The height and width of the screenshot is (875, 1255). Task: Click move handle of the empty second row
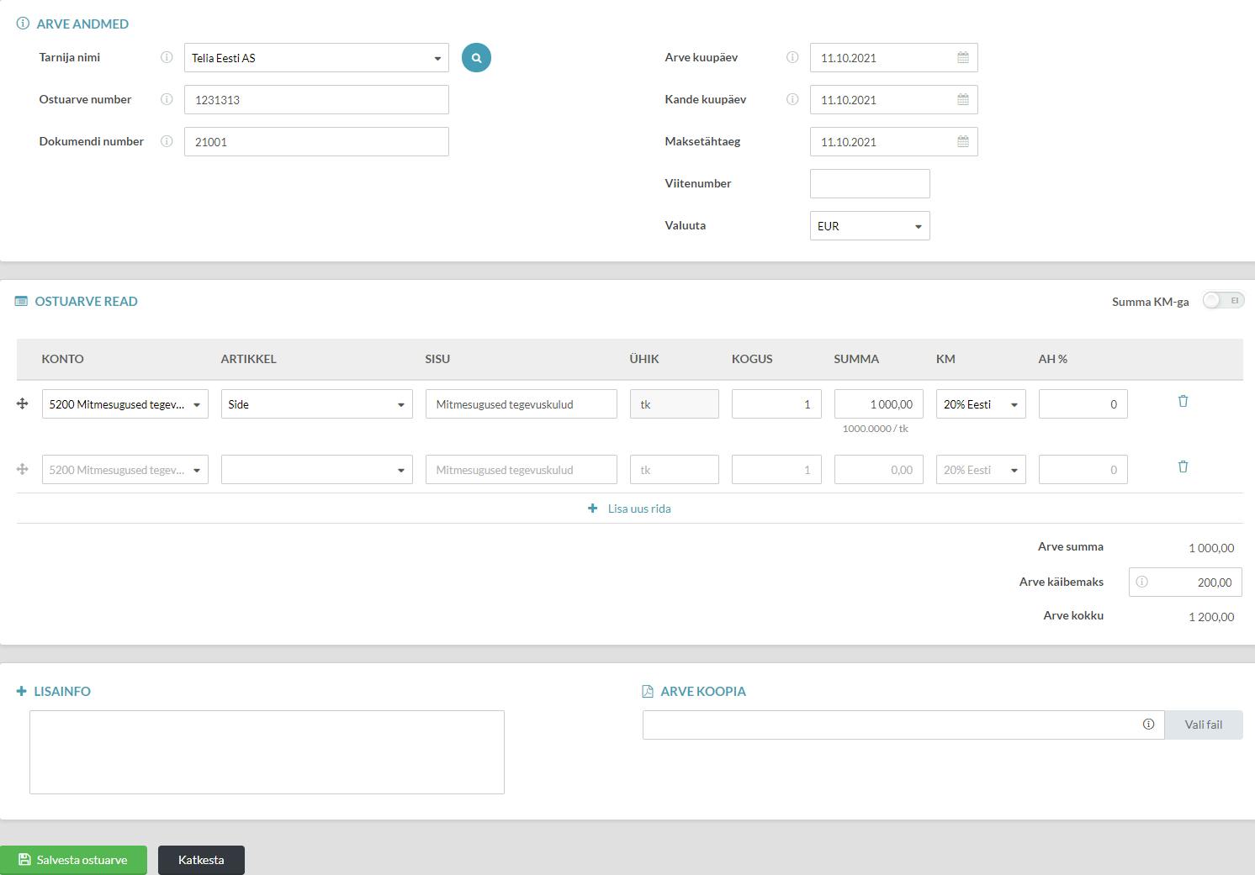pyautogui.click(x=23, y=469)
